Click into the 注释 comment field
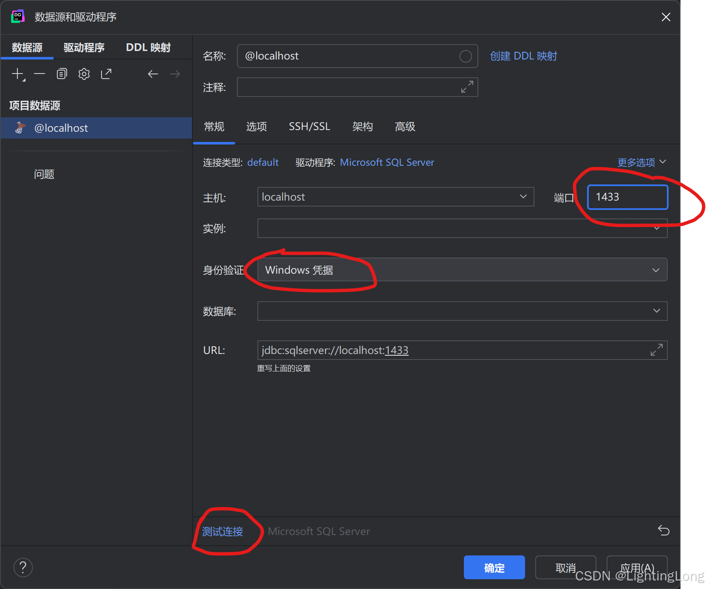The image size is (706, 589). tap(357, 87)
